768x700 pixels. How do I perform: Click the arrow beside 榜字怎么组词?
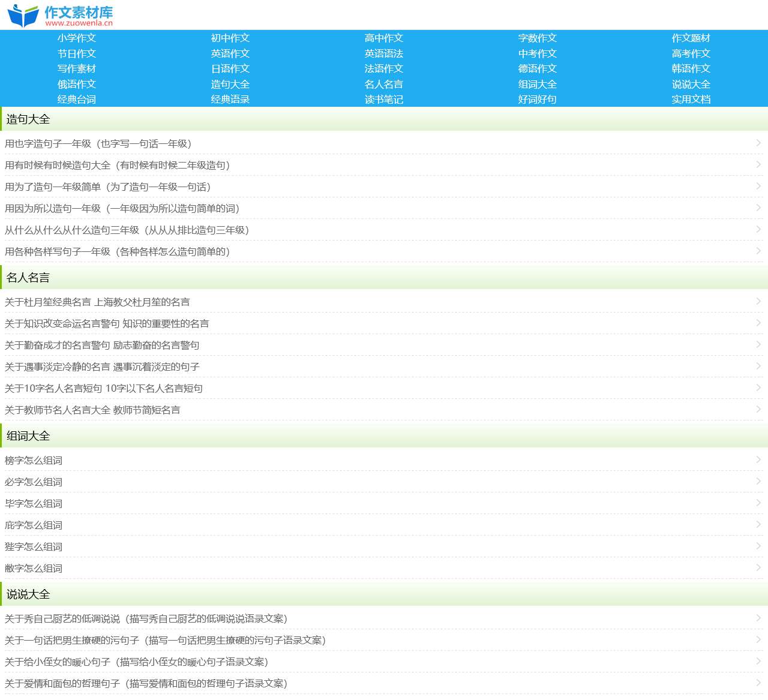(x=758, y=460)
